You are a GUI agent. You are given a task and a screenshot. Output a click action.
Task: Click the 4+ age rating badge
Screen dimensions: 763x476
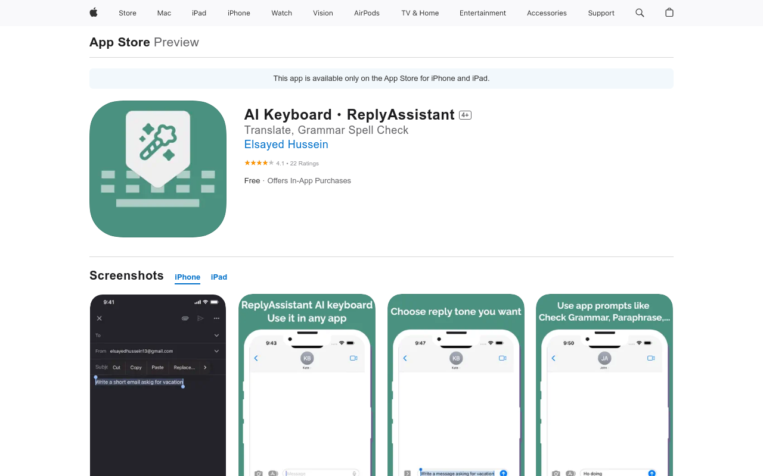point(465,115)
